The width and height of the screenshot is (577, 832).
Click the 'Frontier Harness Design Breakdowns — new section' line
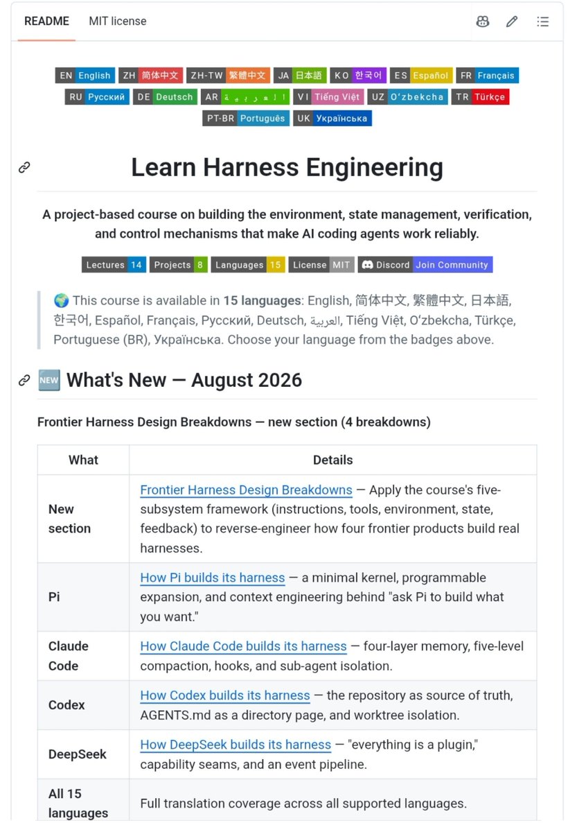[x=233, y=422]
